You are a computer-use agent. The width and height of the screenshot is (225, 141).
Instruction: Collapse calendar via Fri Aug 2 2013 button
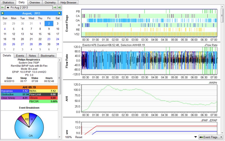tap(28, 7)
